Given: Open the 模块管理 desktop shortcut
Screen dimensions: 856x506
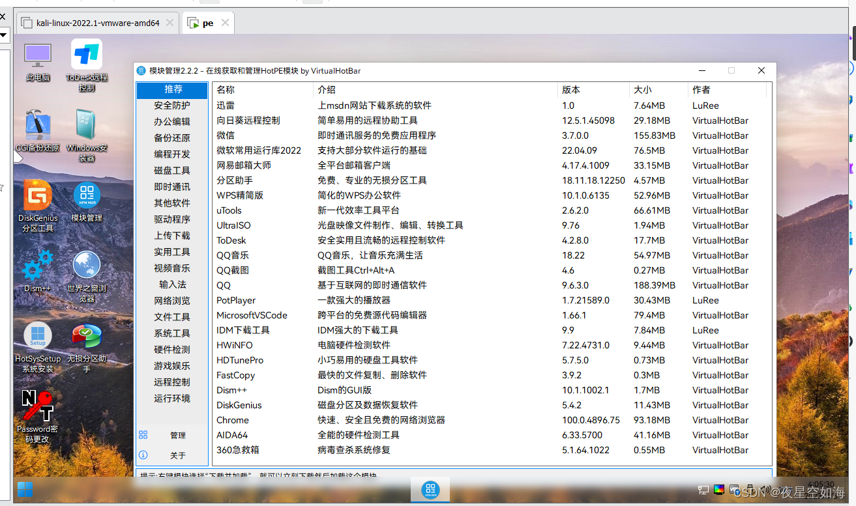Looking at the screenshot, I should click(87, 202).
